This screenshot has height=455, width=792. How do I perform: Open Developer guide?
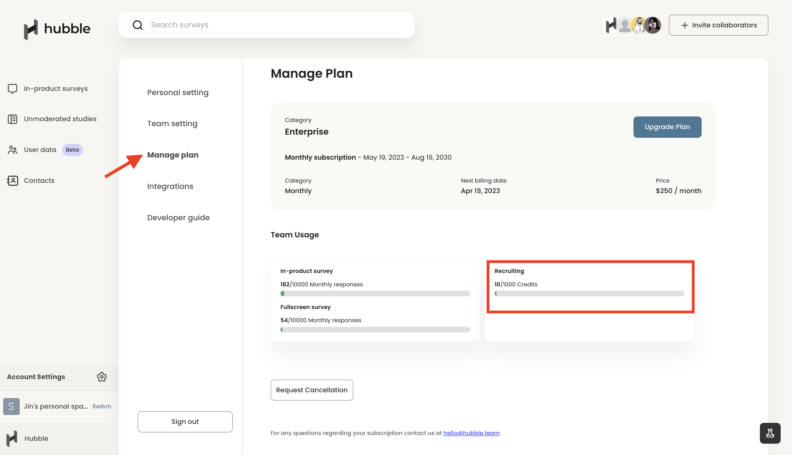tap(178, 218)
